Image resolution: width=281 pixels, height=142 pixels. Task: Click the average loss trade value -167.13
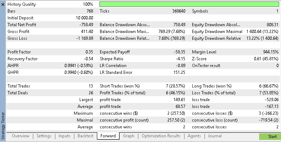(272, 107)
